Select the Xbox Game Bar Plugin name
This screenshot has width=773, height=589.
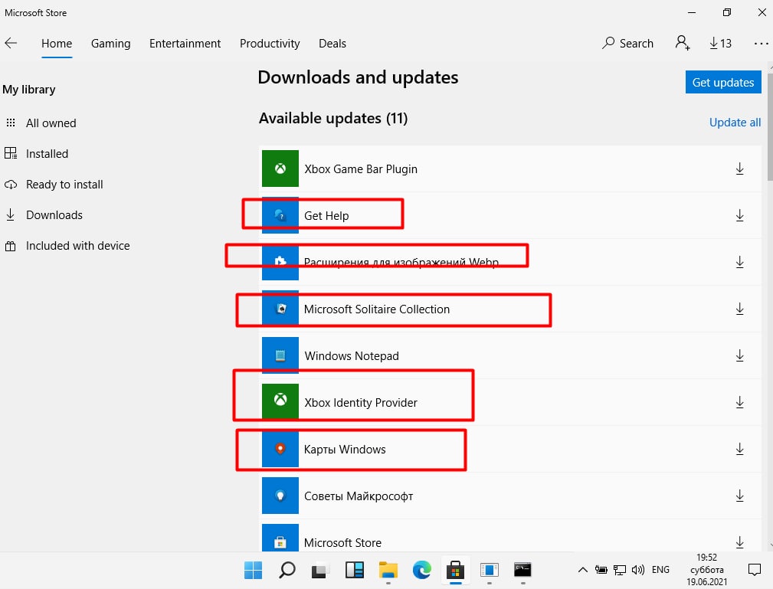361,169
